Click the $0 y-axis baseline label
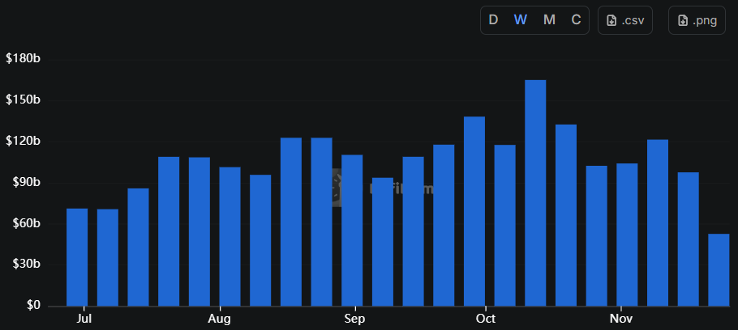The width and height of the screenshot is (738, 330). [32, 306]
